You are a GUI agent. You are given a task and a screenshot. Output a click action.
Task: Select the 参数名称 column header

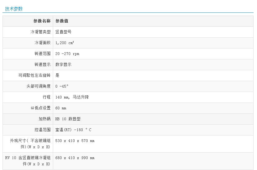(42, 21)
